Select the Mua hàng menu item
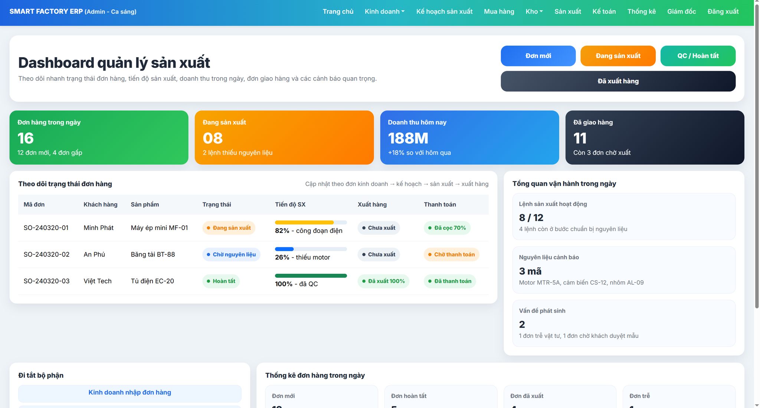Image resolution: width=760 pixels, height=408 pixels. point(498,11)
